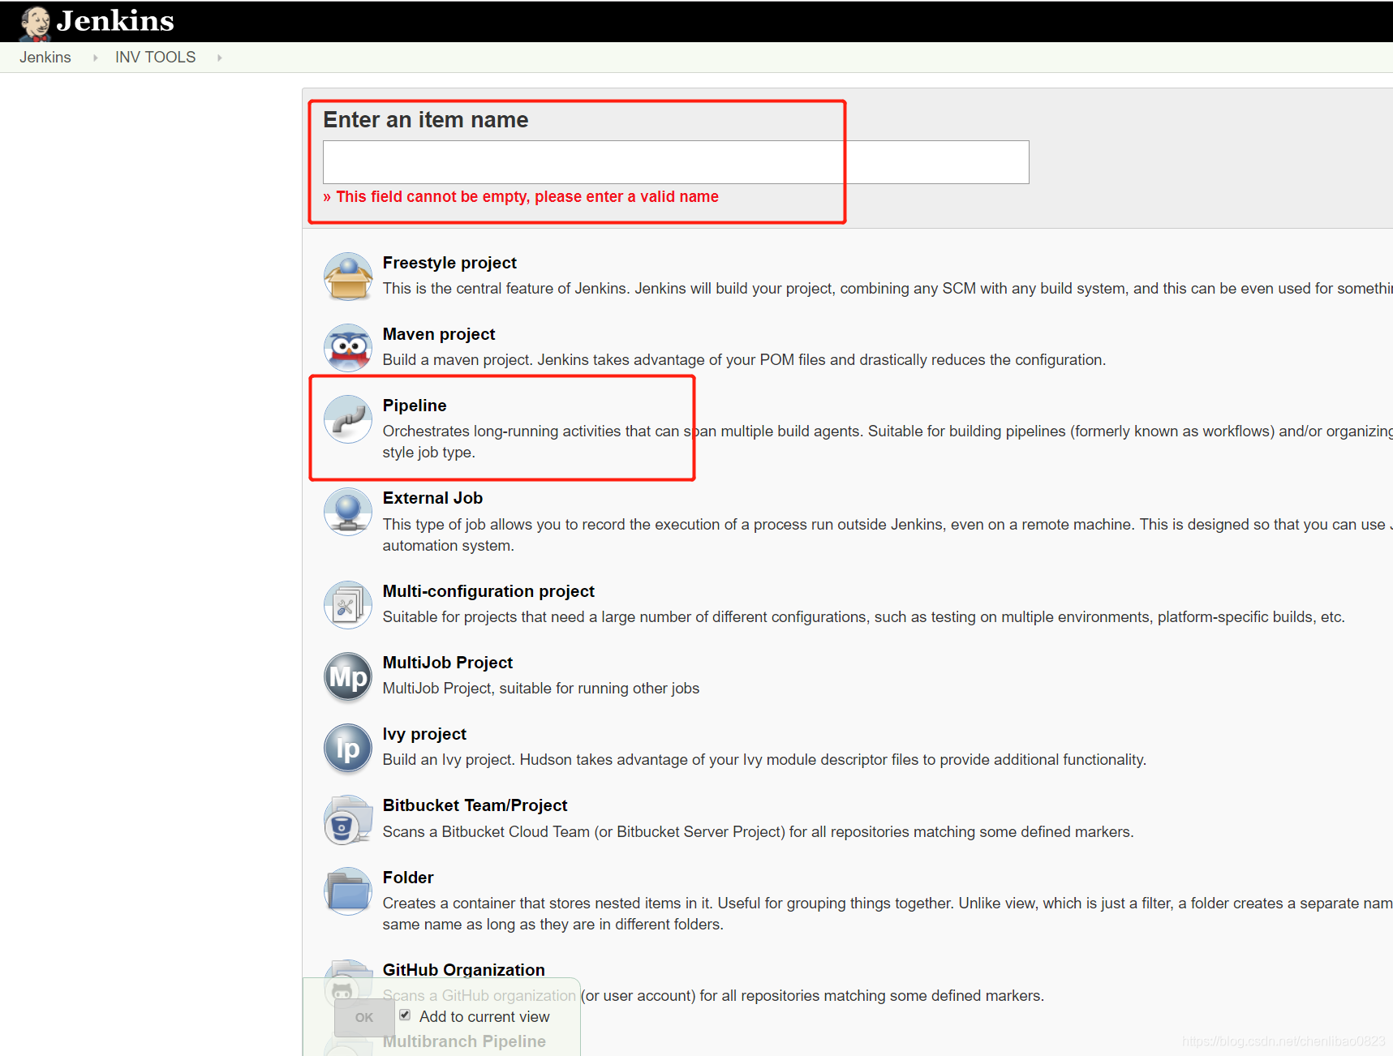Choose the Folder item type title
The image size is (1393, 1056).
(x=408, y=878)
